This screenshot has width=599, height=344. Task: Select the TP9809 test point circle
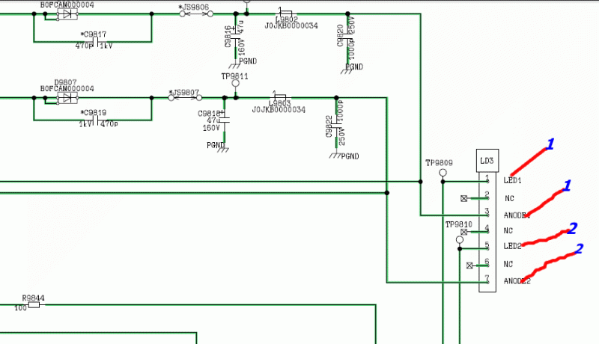[x=443, y=173]
